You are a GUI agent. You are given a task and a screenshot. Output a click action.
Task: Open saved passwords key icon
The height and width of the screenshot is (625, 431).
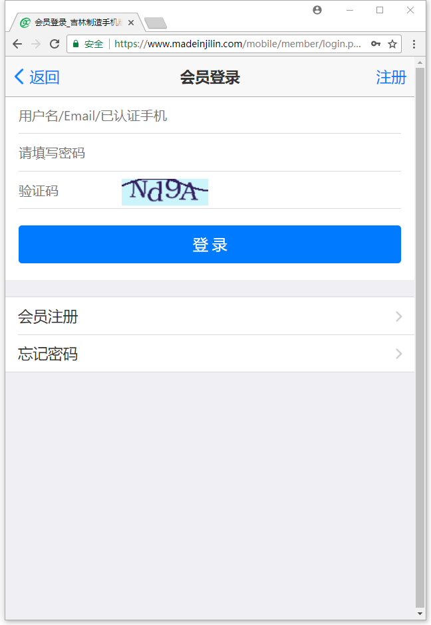(x=376, y=44)
